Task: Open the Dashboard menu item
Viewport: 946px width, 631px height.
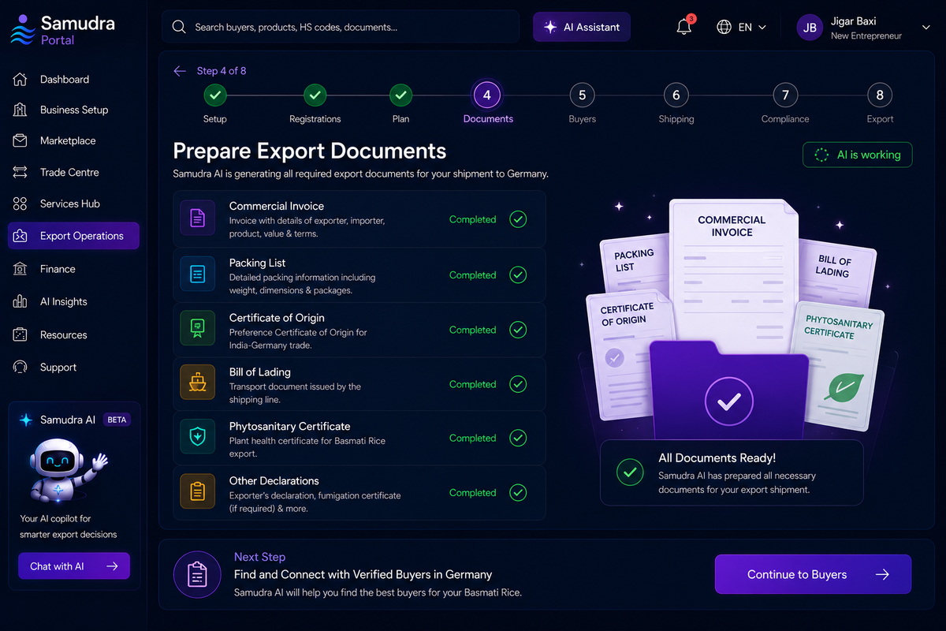Action: point(73,80)
